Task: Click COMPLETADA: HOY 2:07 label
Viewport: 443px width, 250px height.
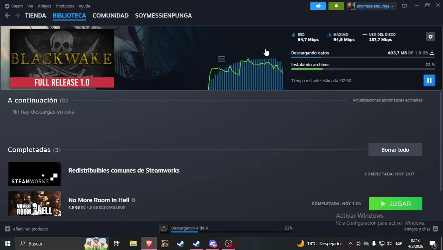Action: click(x=389, y=174)
